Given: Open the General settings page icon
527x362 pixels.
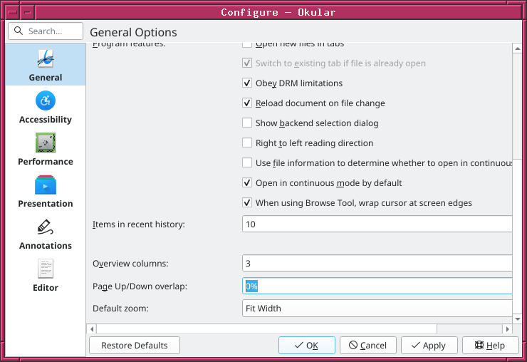Looking at the screenshot, I should coord(46,59).
